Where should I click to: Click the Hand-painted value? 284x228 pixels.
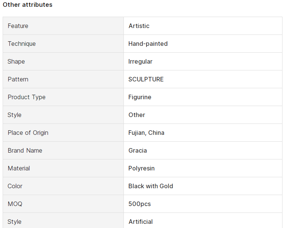coord(148,44)
